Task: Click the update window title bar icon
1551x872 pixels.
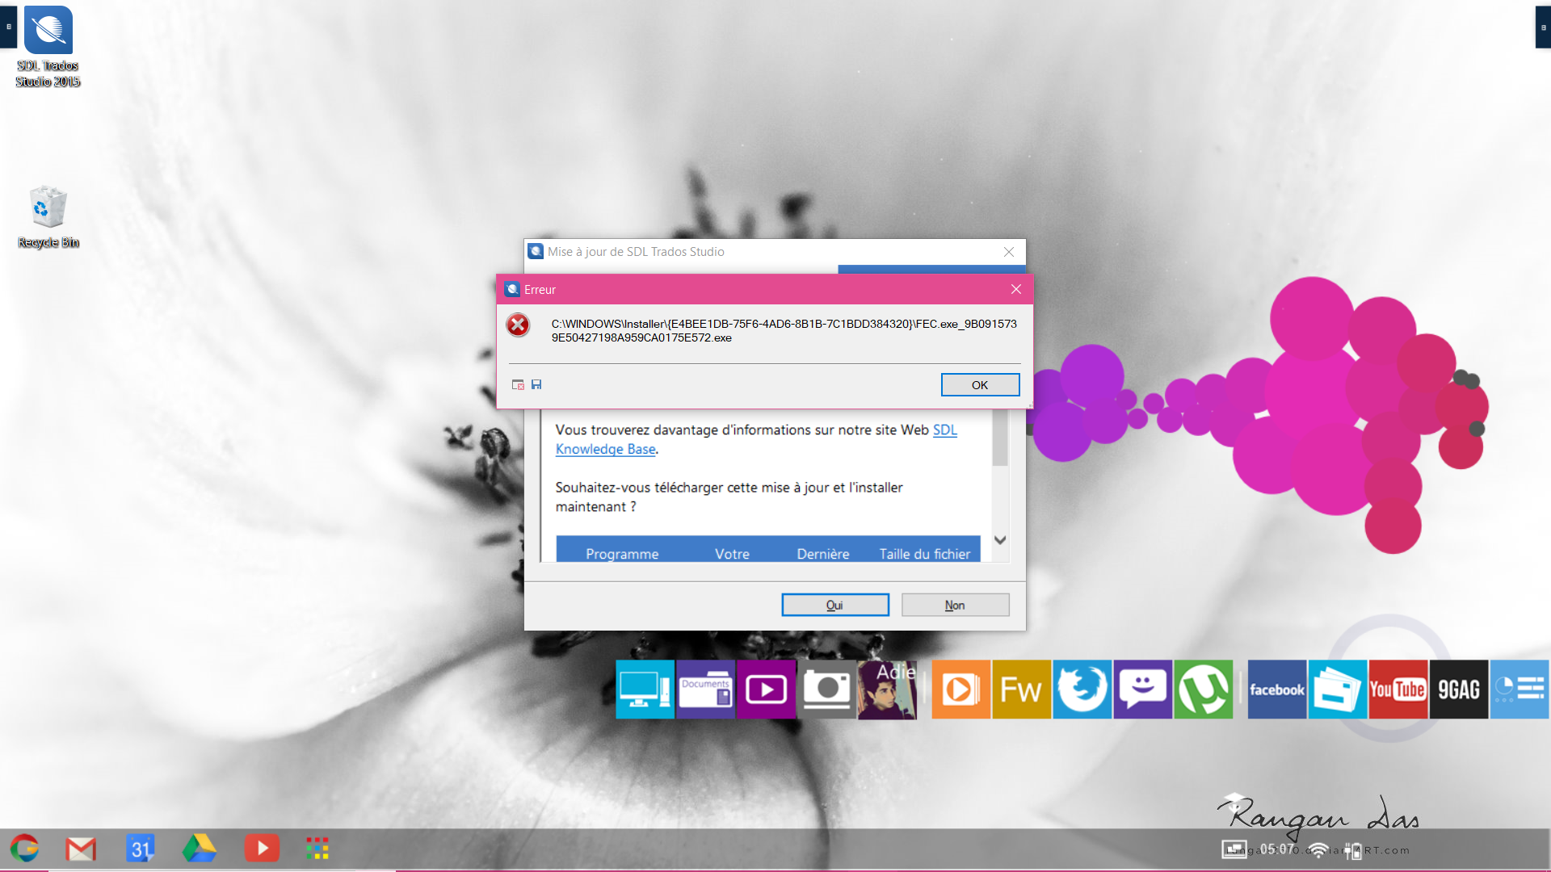Action: (536, 252)
